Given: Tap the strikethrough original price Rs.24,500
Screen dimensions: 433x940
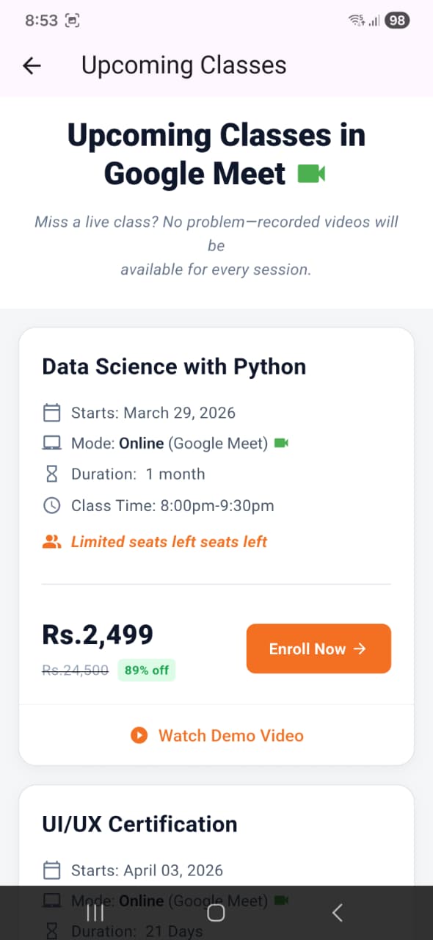Looking at the screenshot, I should (x=74, y=670).
